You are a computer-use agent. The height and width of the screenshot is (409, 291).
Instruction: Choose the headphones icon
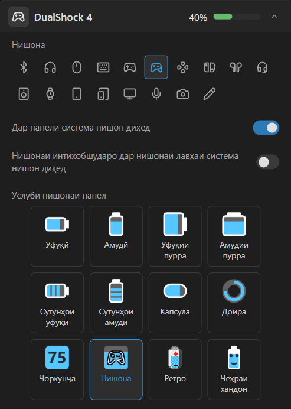(50, 67)
